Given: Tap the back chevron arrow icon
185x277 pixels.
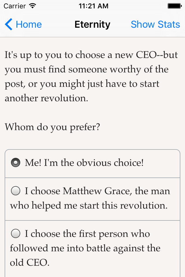Looking at the screenshot, I should pos(9,25).
